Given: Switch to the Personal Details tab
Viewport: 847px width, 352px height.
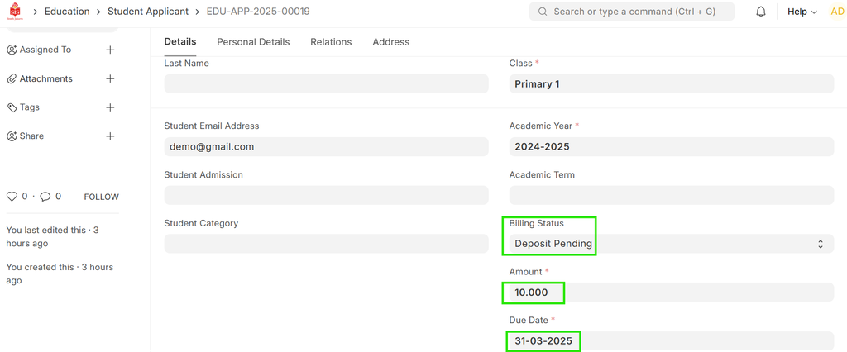Looking at the screenshot, I should point(253,42).
